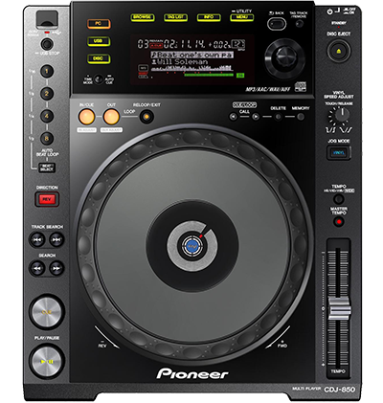The image size is (383, 403).
Task: Click the DISC EJECT button
Action: click(x=339, y=51)
